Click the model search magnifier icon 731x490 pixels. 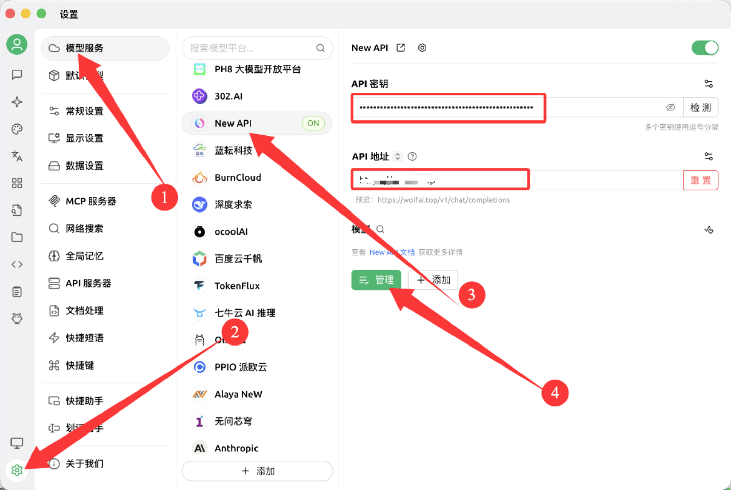(380, 229)
